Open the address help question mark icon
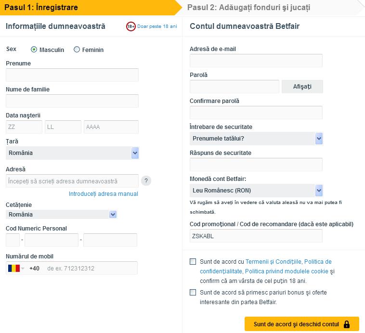Viewport: 365px width, 333px height. click(146, 181)
